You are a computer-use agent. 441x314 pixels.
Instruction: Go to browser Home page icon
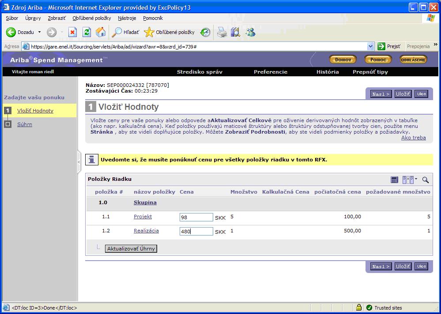click(x=101, y=32)
